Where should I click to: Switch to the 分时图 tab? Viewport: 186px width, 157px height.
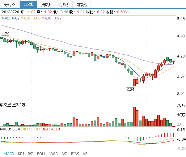[x=10, y=5]
